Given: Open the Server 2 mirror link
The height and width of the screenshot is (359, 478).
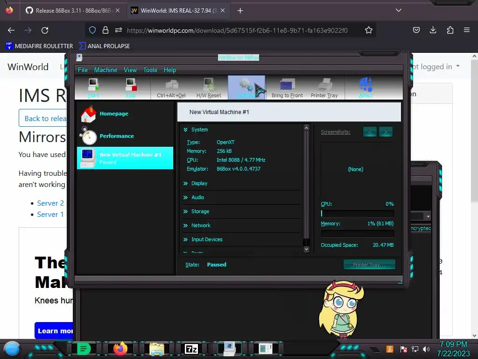Looking at the screenshot, I should click(50, 203).
